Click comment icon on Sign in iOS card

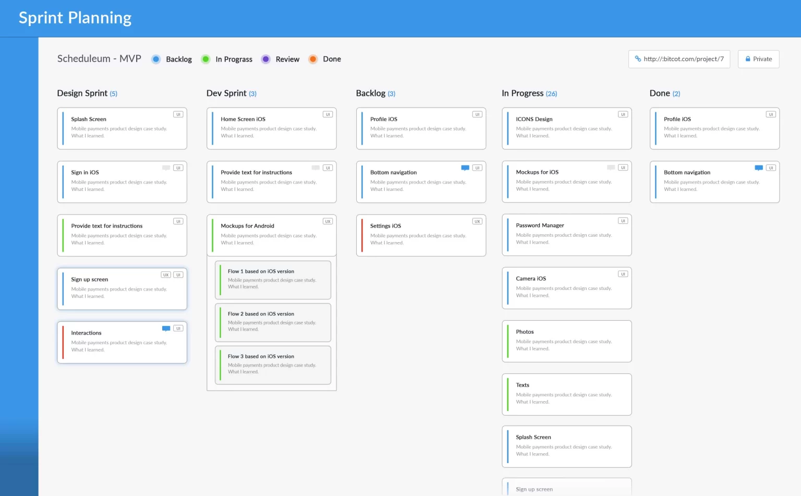pos(166,168)
